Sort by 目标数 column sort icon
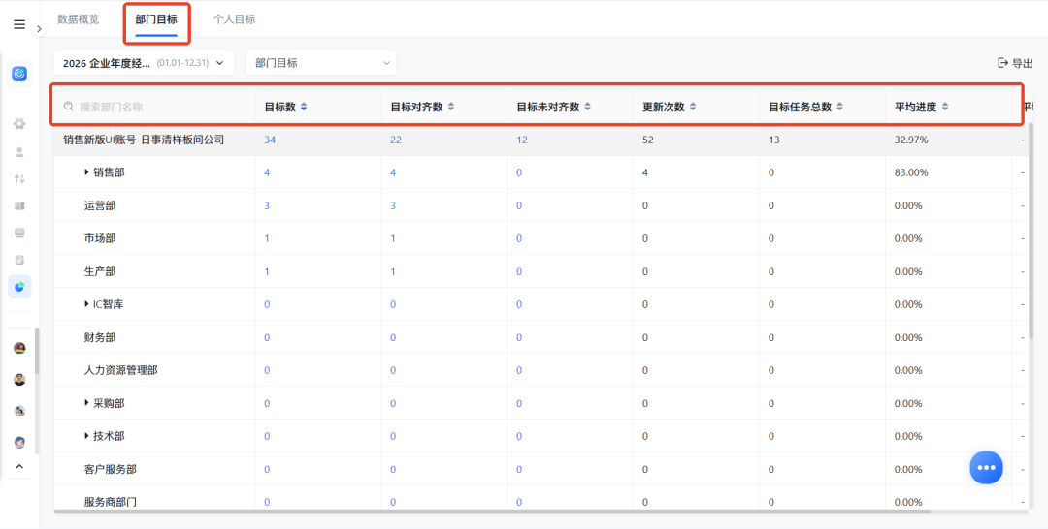Screen dimensions: 1048x529 click(x=304, y=107)
